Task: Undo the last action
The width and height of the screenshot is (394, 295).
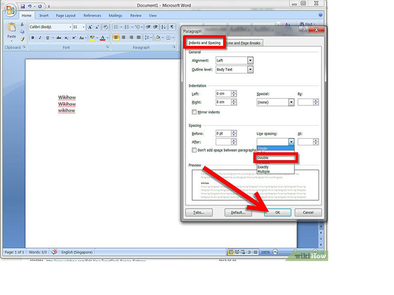Action: [30, 6]
